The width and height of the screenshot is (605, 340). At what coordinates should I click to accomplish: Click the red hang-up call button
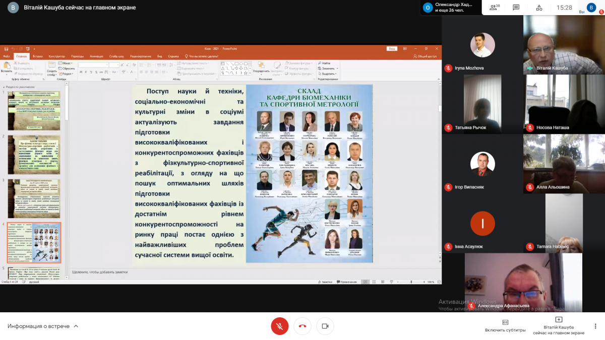click(x=302, y=326)
